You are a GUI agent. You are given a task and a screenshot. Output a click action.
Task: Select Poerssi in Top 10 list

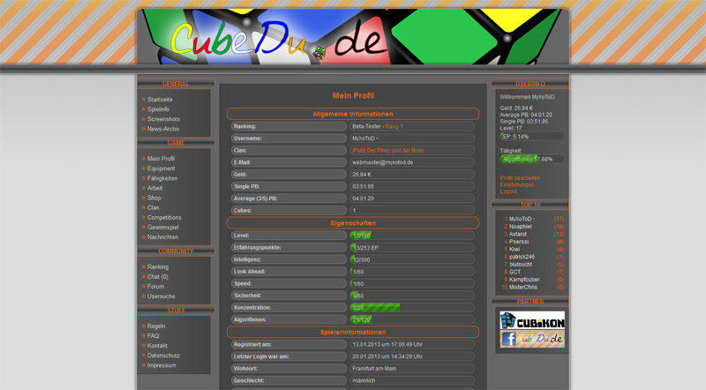519,242
